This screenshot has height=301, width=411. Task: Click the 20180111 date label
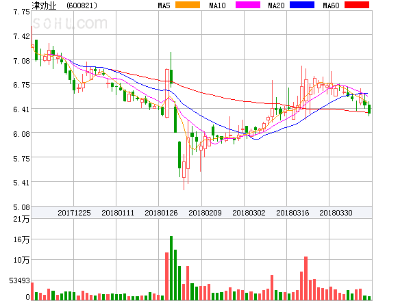click(x=118, y=213)
